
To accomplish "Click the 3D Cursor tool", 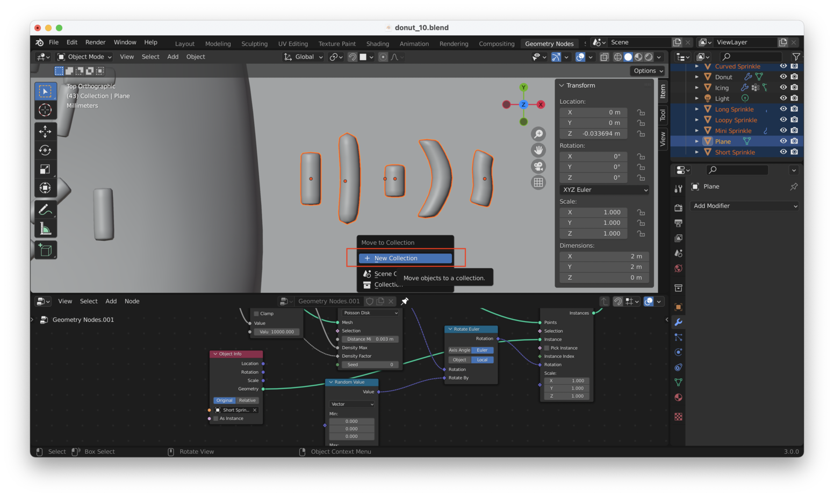I will [x=45, y=110].
